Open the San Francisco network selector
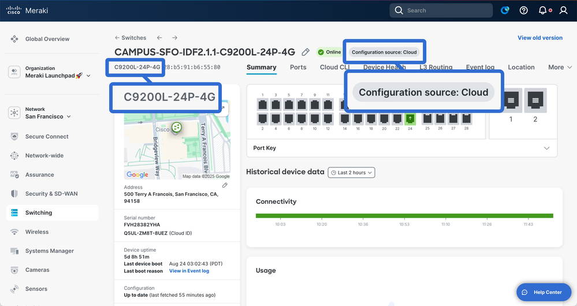This screenshot has width=577, height=306. (x=48, y=117)
